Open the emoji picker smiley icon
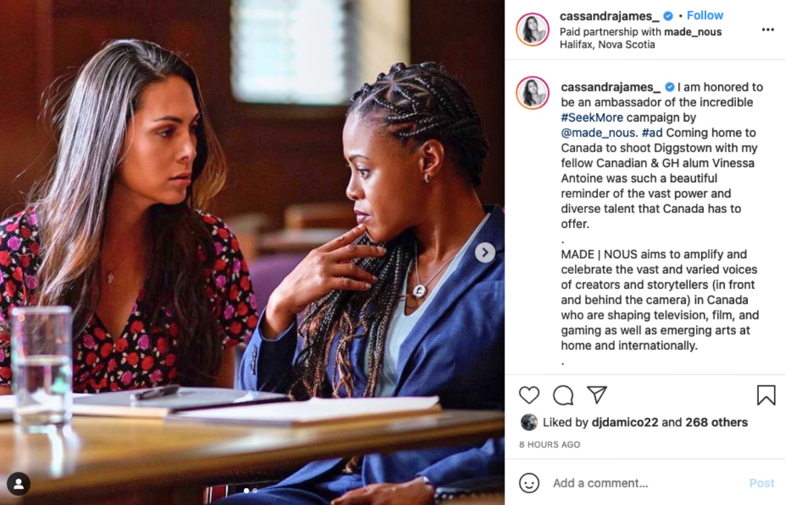 (529, 483)
